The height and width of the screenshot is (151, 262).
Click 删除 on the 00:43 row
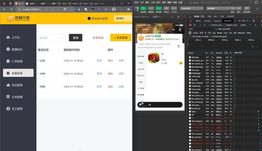coord(110,74)
